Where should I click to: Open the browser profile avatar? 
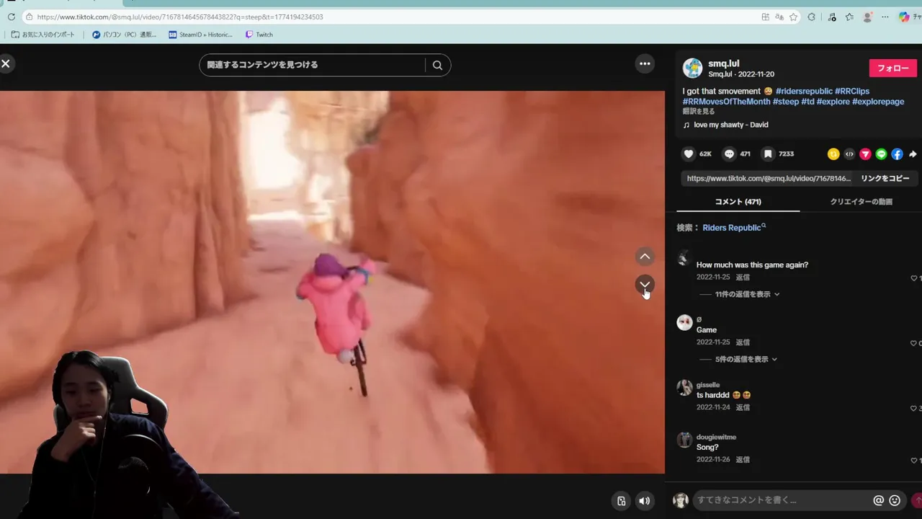click(868, 17)
